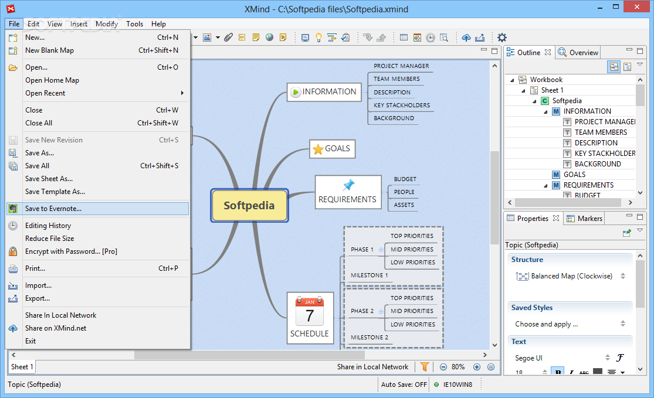This screenshot has width=654, height=398.
Task: Expand the Open Recent submenu
Action: [x=97, y=93]
